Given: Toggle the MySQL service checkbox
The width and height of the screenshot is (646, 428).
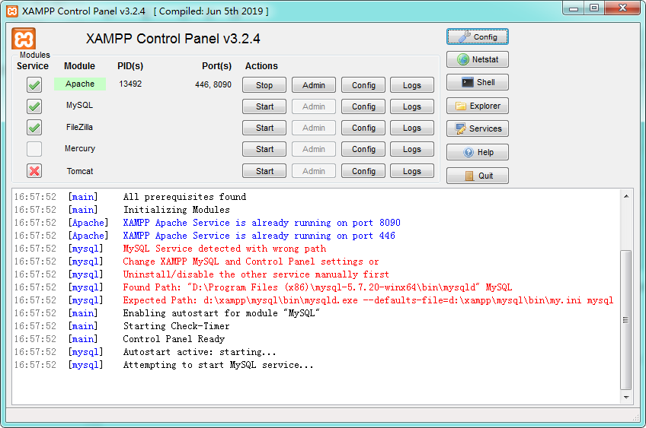Looking at the screenshot, I should [34, 106].
